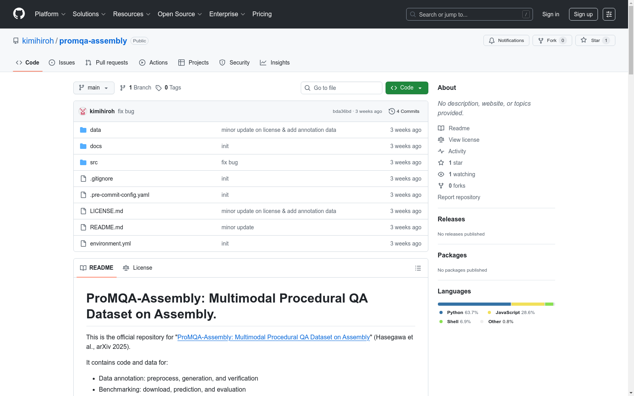This screenshot has width=634, height=396.
Task: View the 4 Commits history
Action: coord(404,111)
